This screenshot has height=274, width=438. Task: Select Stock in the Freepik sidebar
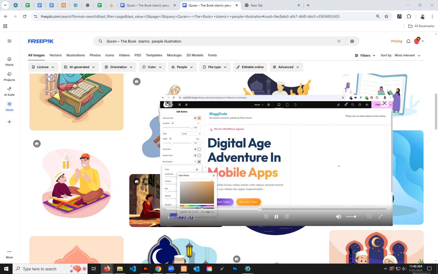click(9, 107)
